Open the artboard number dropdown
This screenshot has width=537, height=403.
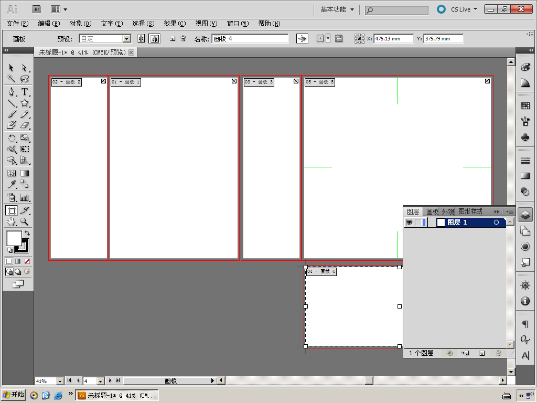[100, 381]
